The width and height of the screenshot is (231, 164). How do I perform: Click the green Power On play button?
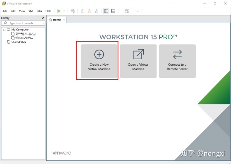(x=59, y=11)
